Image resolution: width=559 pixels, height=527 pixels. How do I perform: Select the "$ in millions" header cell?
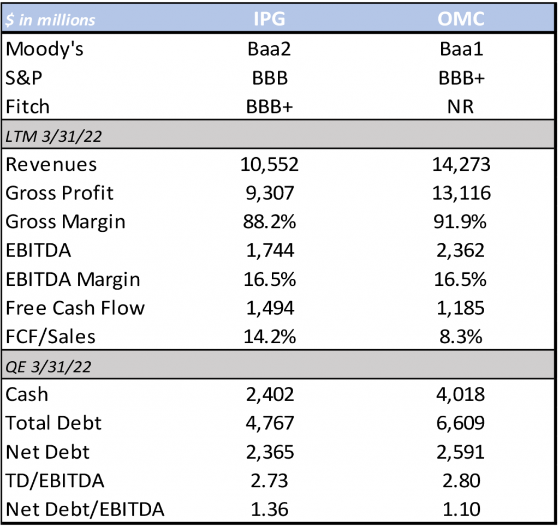51,20
